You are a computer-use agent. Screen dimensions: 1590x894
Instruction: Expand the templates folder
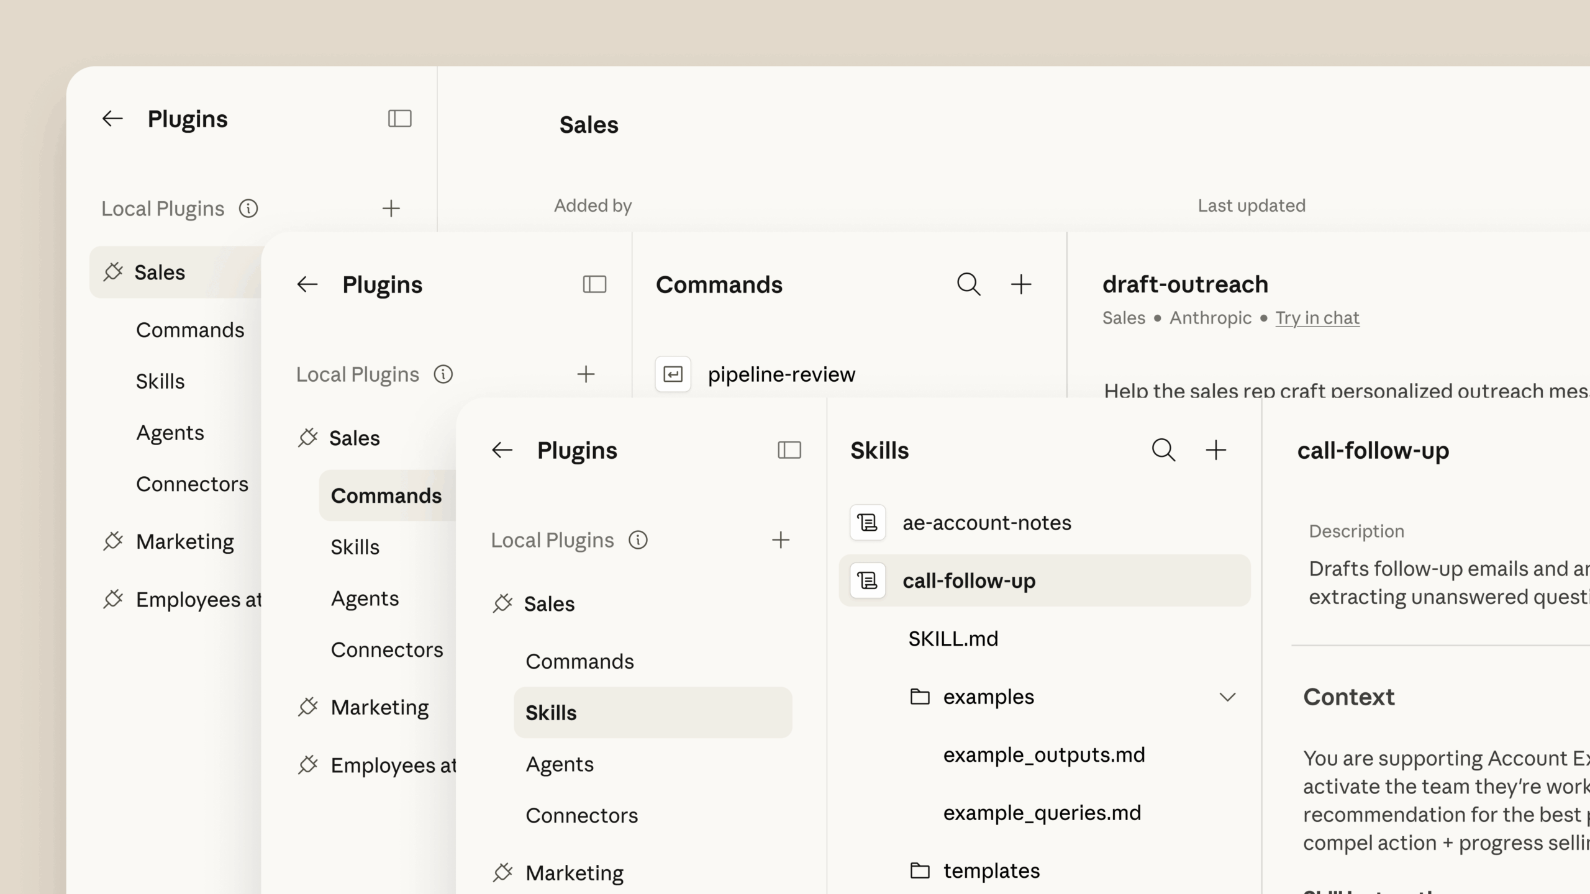pyautogui.click(x=991, y=870)
